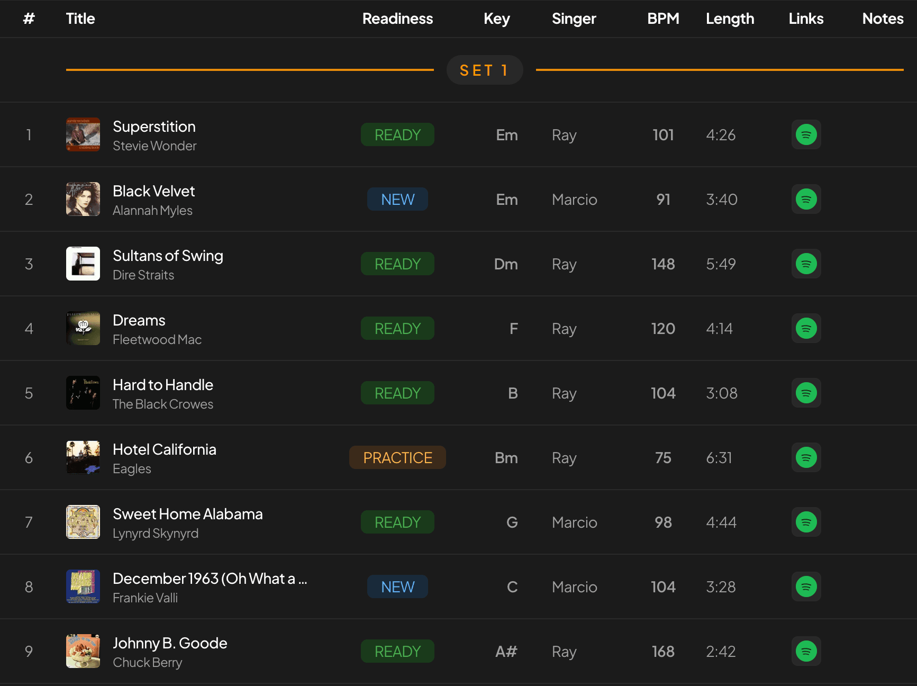
Task: Click the Dire Straits artist name
Action: coord(143,275)
